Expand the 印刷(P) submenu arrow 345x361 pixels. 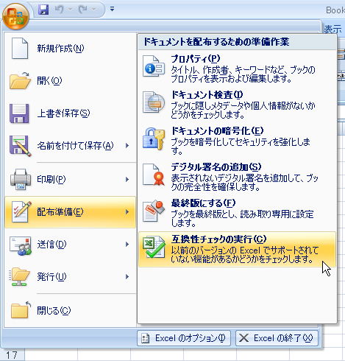(x=127, y=179)
